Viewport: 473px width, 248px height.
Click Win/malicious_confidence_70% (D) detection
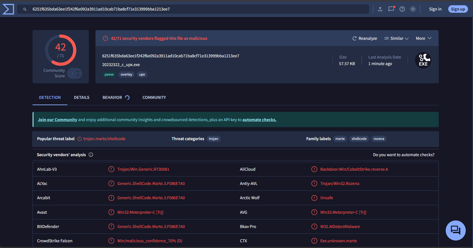[x=150, y=241]
